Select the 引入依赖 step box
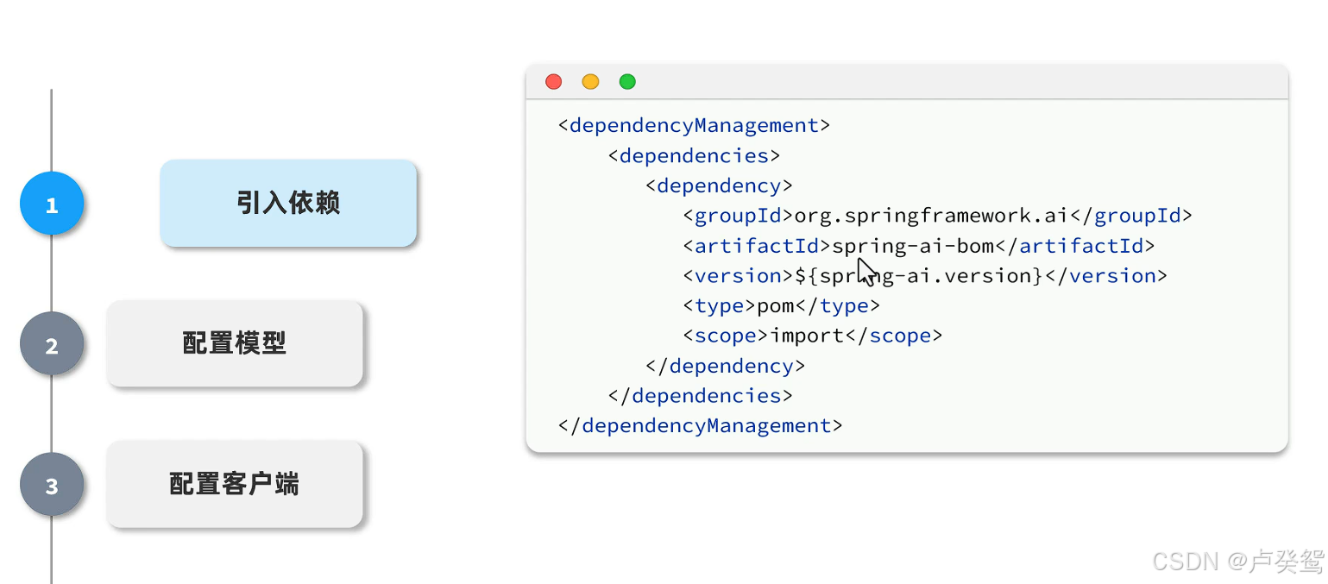 (x=288, y=203)
